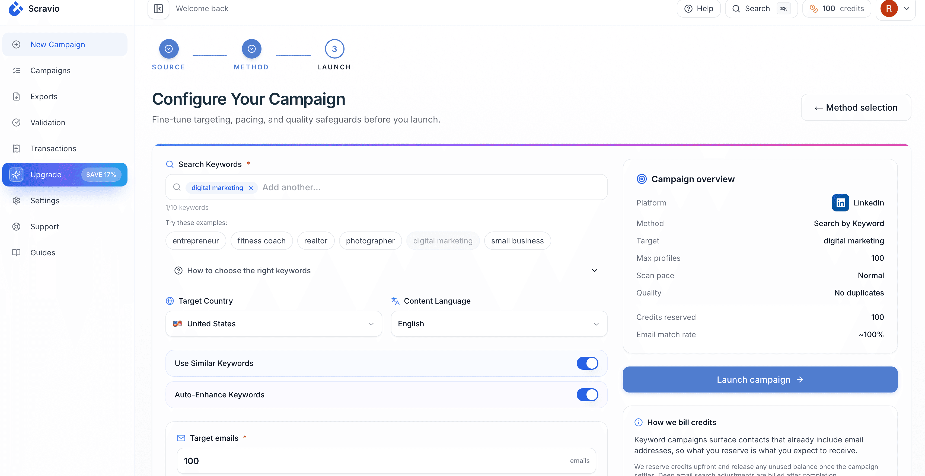925x476 pixels.
Task: Click the Target emails envelope icon
Action: point(181,438)
